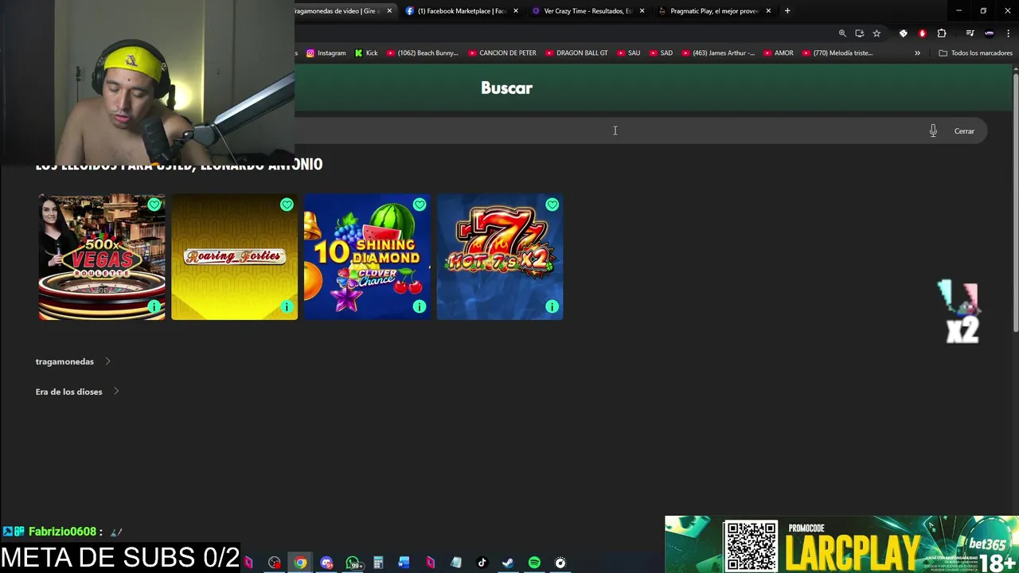
Task: Open the AMOR bookmark
Action: coord(778,53)
